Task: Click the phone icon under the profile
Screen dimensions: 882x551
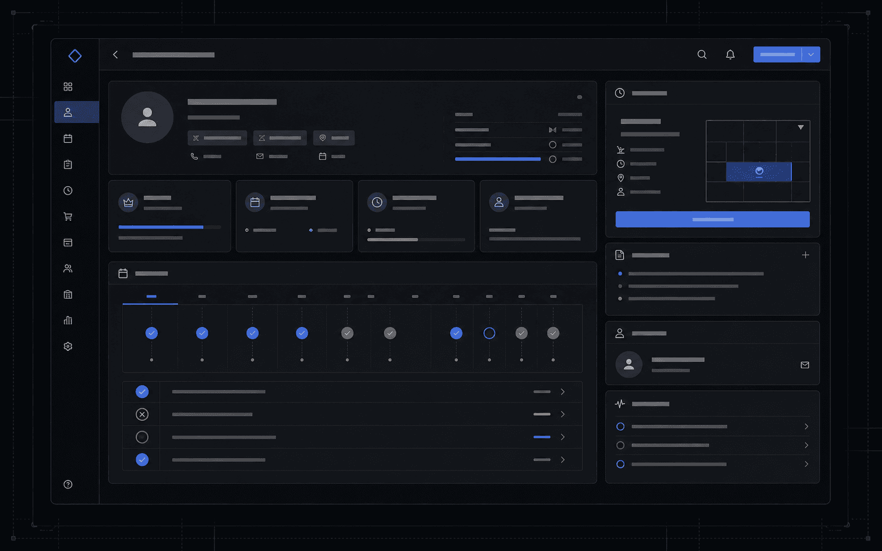Action: 194,157
